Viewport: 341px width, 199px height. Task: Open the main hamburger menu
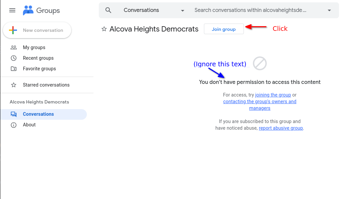point(12,10)
